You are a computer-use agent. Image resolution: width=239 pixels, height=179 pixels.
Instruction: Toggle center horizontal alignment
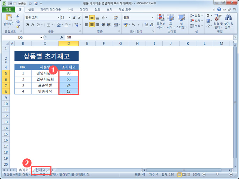pyautogui.click(x=92, y=24)
